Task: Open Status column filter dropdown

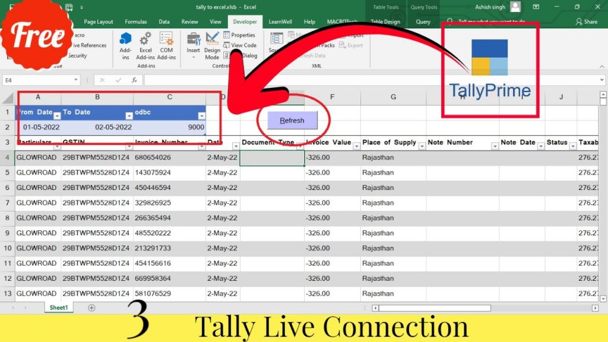Action: pyautogui.click(x=573, y=146)
